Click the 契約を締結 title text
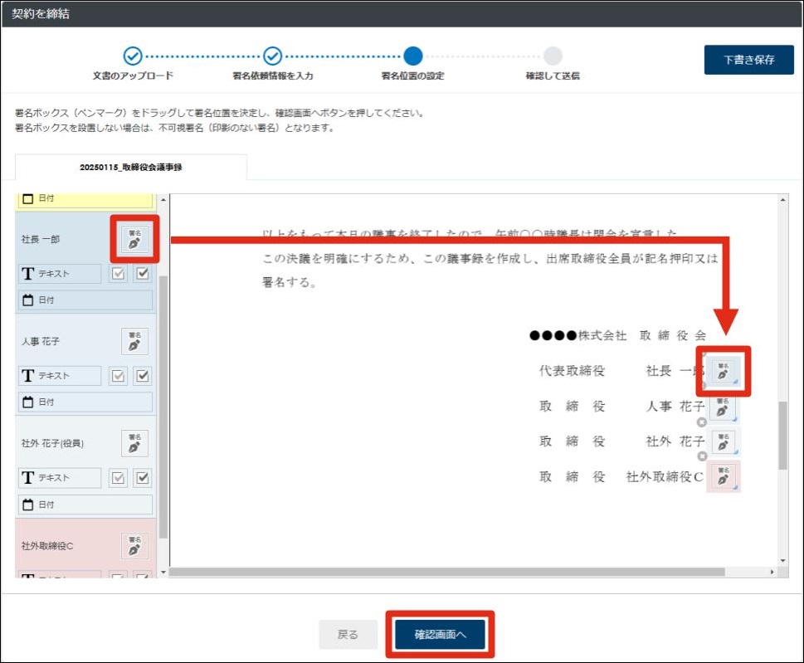This screenshot has height=663, width=804. [x=41, y=14]
